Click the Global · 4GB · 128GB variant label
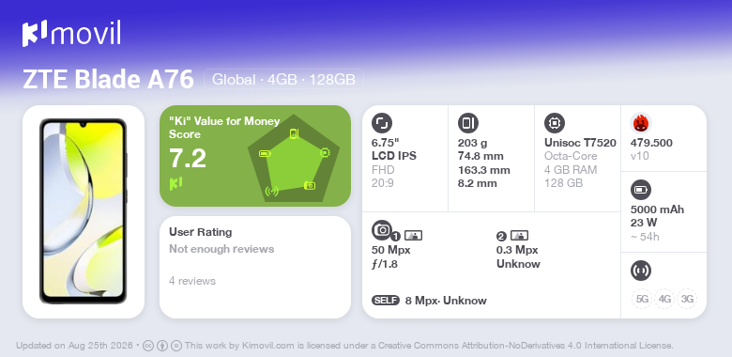732x357 pixels. [283, 80]
